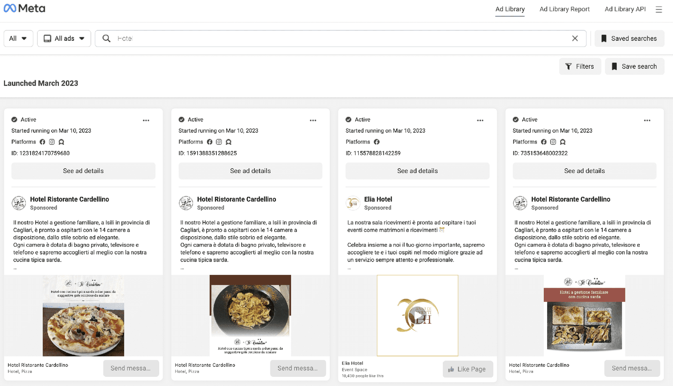Clear the search field with X icon
This screenshot has width=673, height=386.
point(575,38)
